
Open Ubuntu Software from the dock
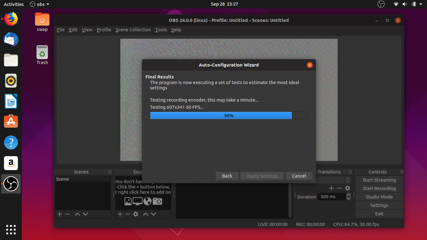click(11, 122)
